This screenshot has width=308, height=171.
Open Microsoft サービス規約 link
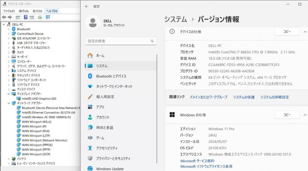click(x=197, y=161)
